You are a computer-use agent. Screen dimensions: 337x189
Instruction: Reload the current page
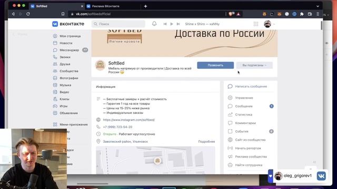point(28,14)
